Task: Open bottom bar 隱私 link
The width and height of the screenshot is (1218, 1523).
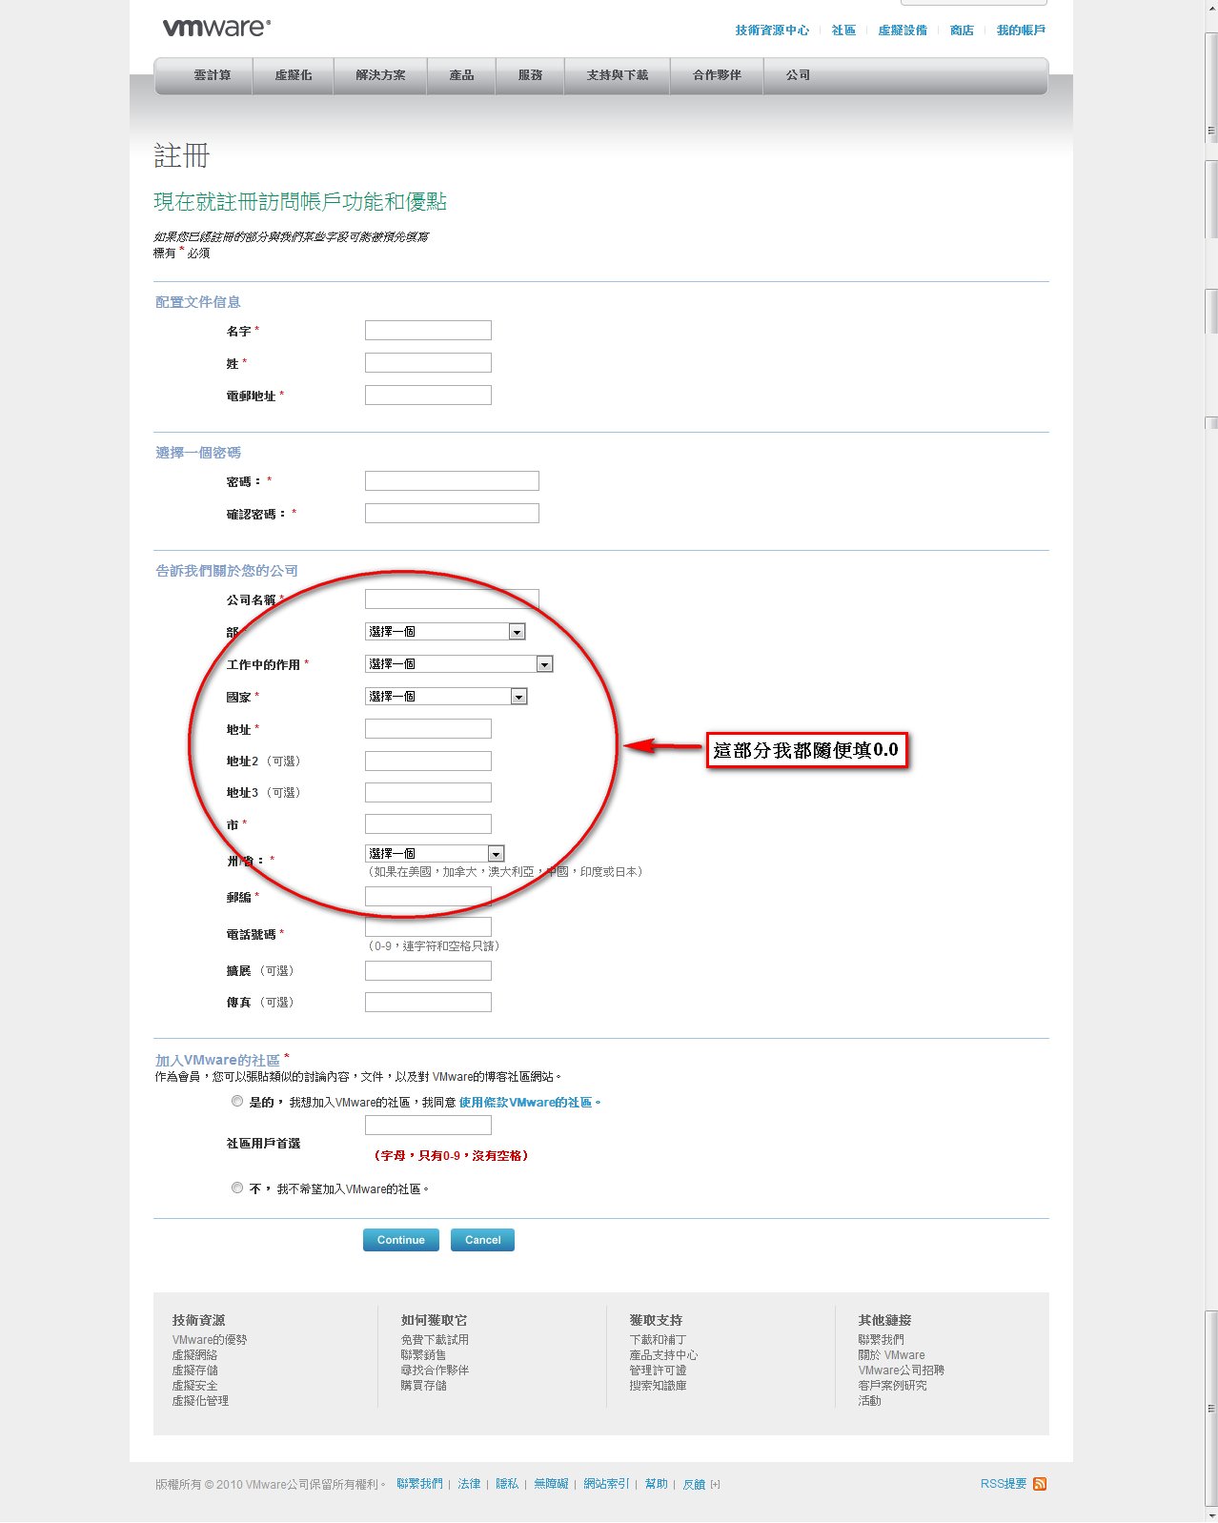Action: (507, 1484)
